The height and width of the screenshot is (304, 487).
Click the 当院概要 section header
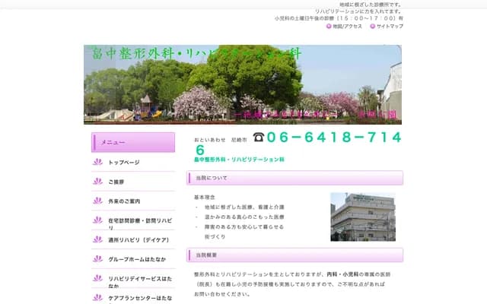point(294,255)
